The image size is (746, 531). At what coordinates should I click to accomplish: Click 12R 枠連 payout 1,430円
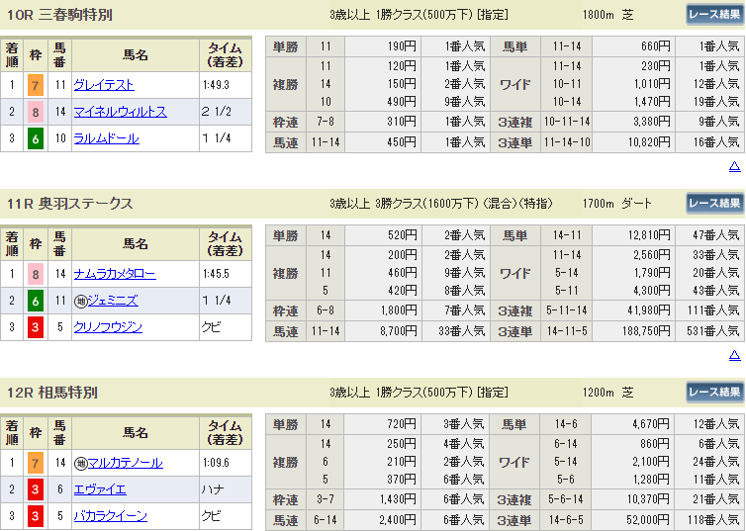(x=398, y=499)
